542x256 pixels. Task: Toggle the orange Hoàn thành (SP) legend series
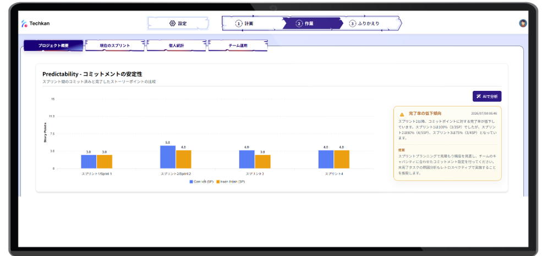230,181
